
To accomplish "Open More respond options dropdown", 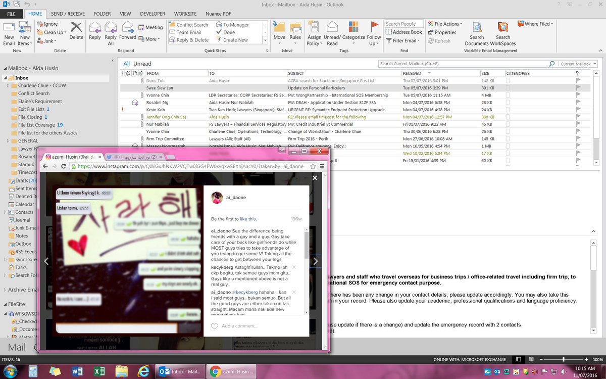I will click(x=149, y=39).
